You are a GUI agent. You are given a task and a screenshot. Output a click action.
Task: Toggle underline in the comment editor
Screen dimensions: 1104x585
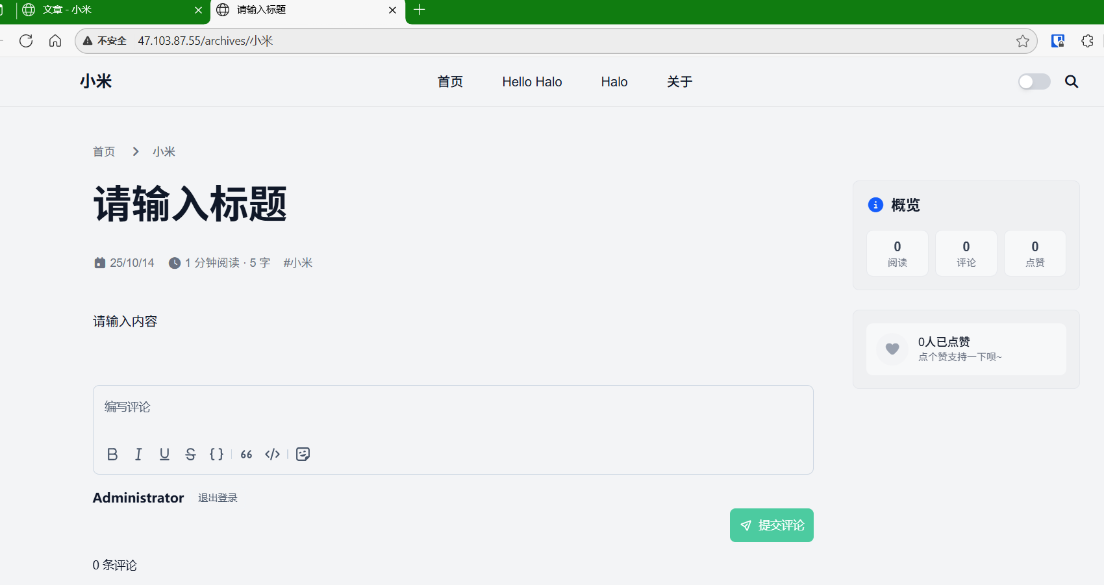pyautogui.click(x=164, y=454)
